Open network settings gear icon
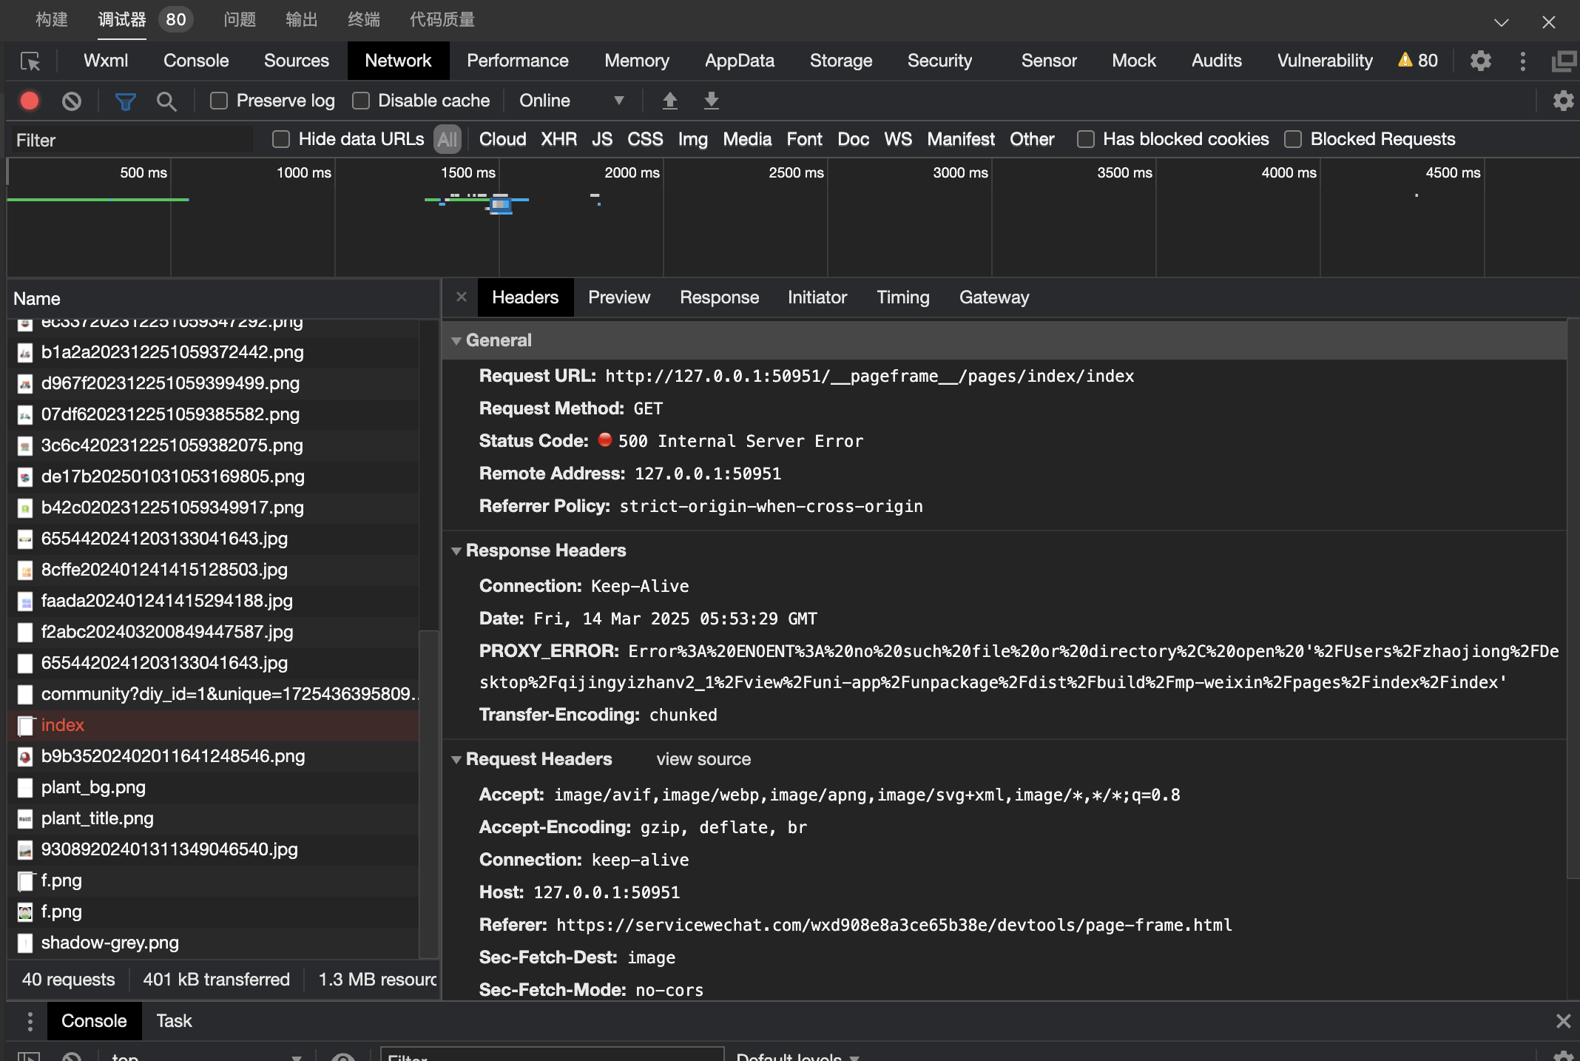The height and width of the screenshot is (1061, 1580). (1563, 101)
